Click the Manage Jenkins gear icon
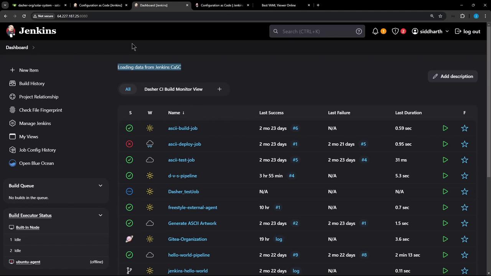Screen dimensions: 491x276 tap(12, 123)
